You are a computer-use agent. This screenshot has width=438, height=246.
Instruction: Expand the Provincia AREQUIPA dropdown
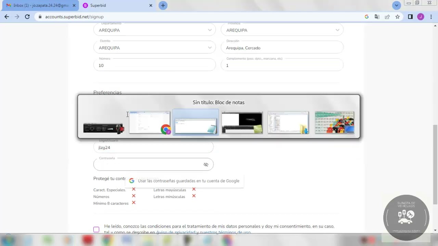pyautogui.click(x=282, y=30)
